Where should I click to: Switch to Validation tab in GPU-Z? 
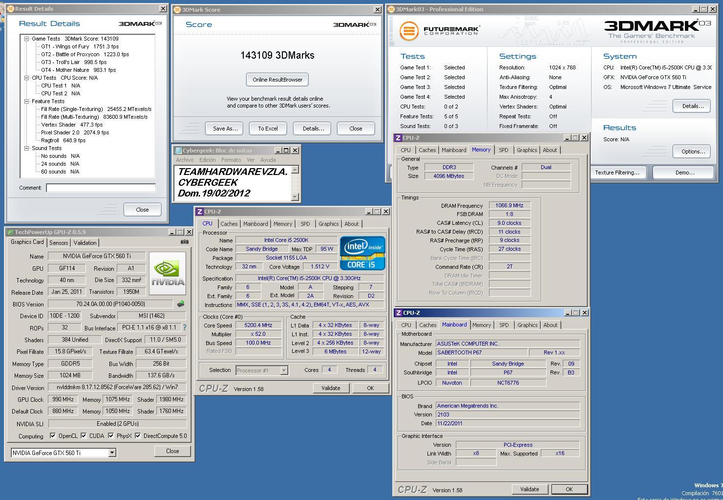click(x=85, y=243)
